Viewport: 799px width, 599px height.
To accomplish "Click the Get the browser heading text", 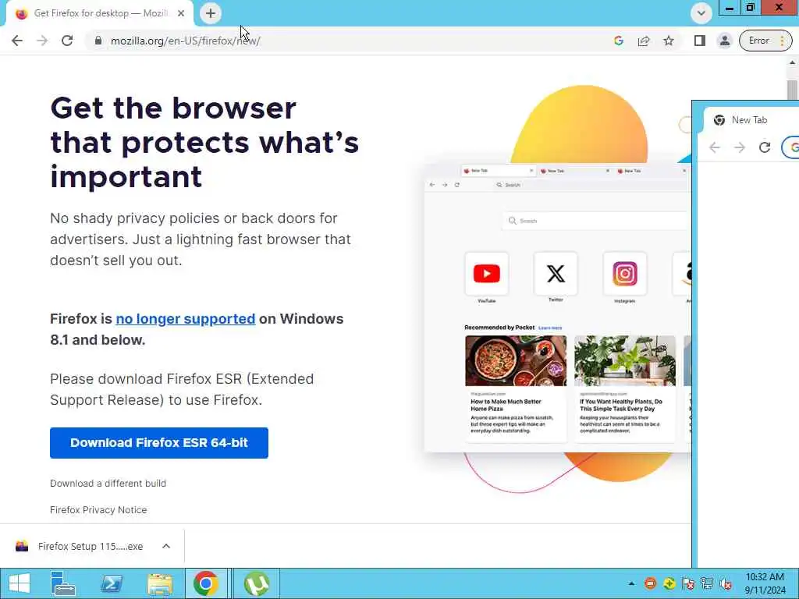I will (204, 142).
